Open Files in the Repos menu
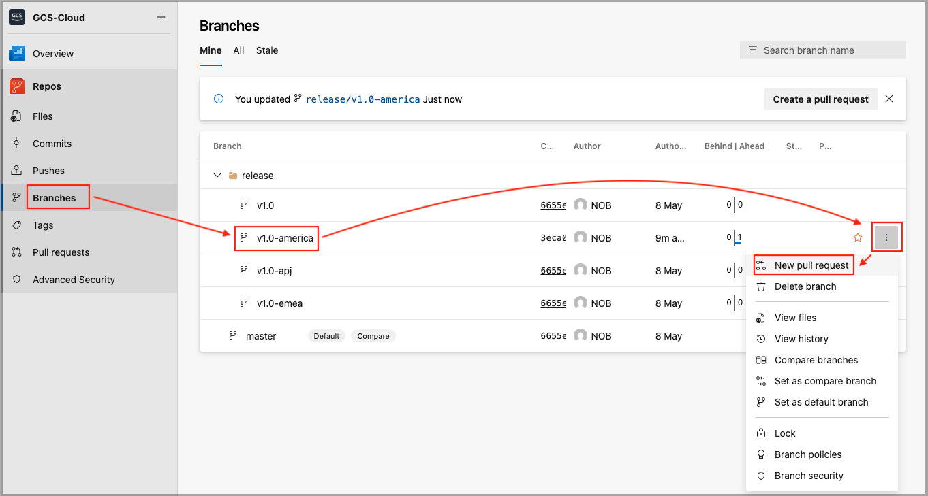928x496 pixels. click(42, 116)
